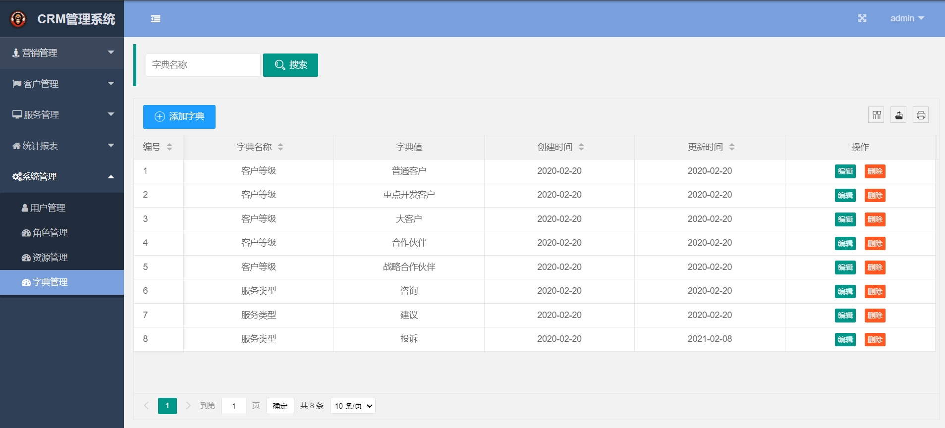
Task: Delete row 3 大客户
Action: click(x=875, y=219)
